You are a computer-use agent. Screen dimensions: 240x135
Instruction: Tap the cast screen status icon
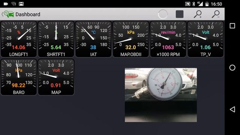(x=187, y=4)
